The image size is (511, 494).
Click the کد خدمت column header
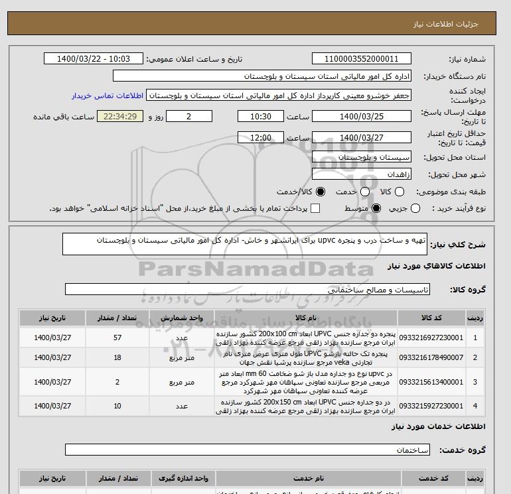434,478
